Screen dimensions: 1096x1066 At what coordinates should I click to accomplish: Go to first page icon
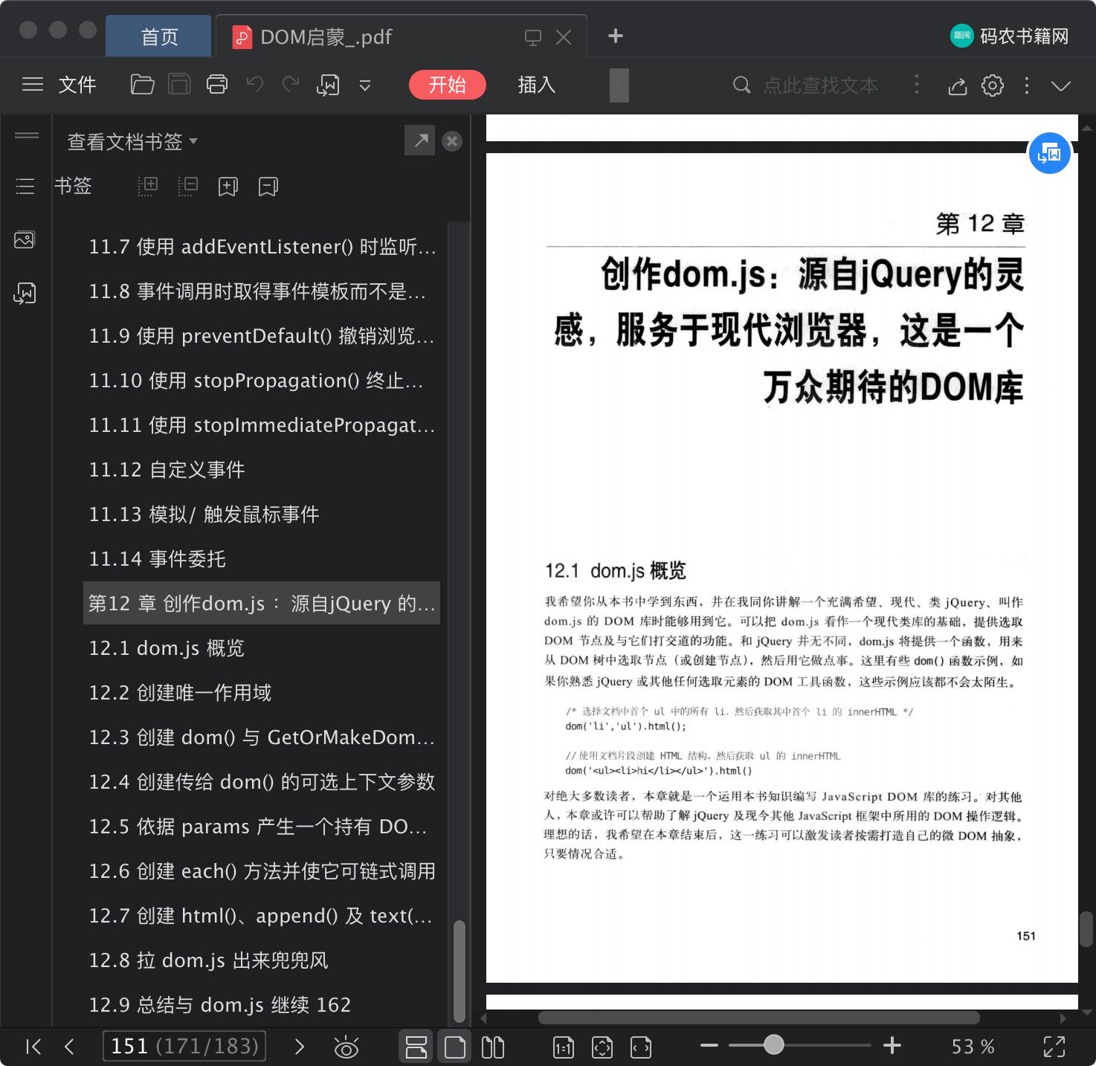click(33, 1047)
